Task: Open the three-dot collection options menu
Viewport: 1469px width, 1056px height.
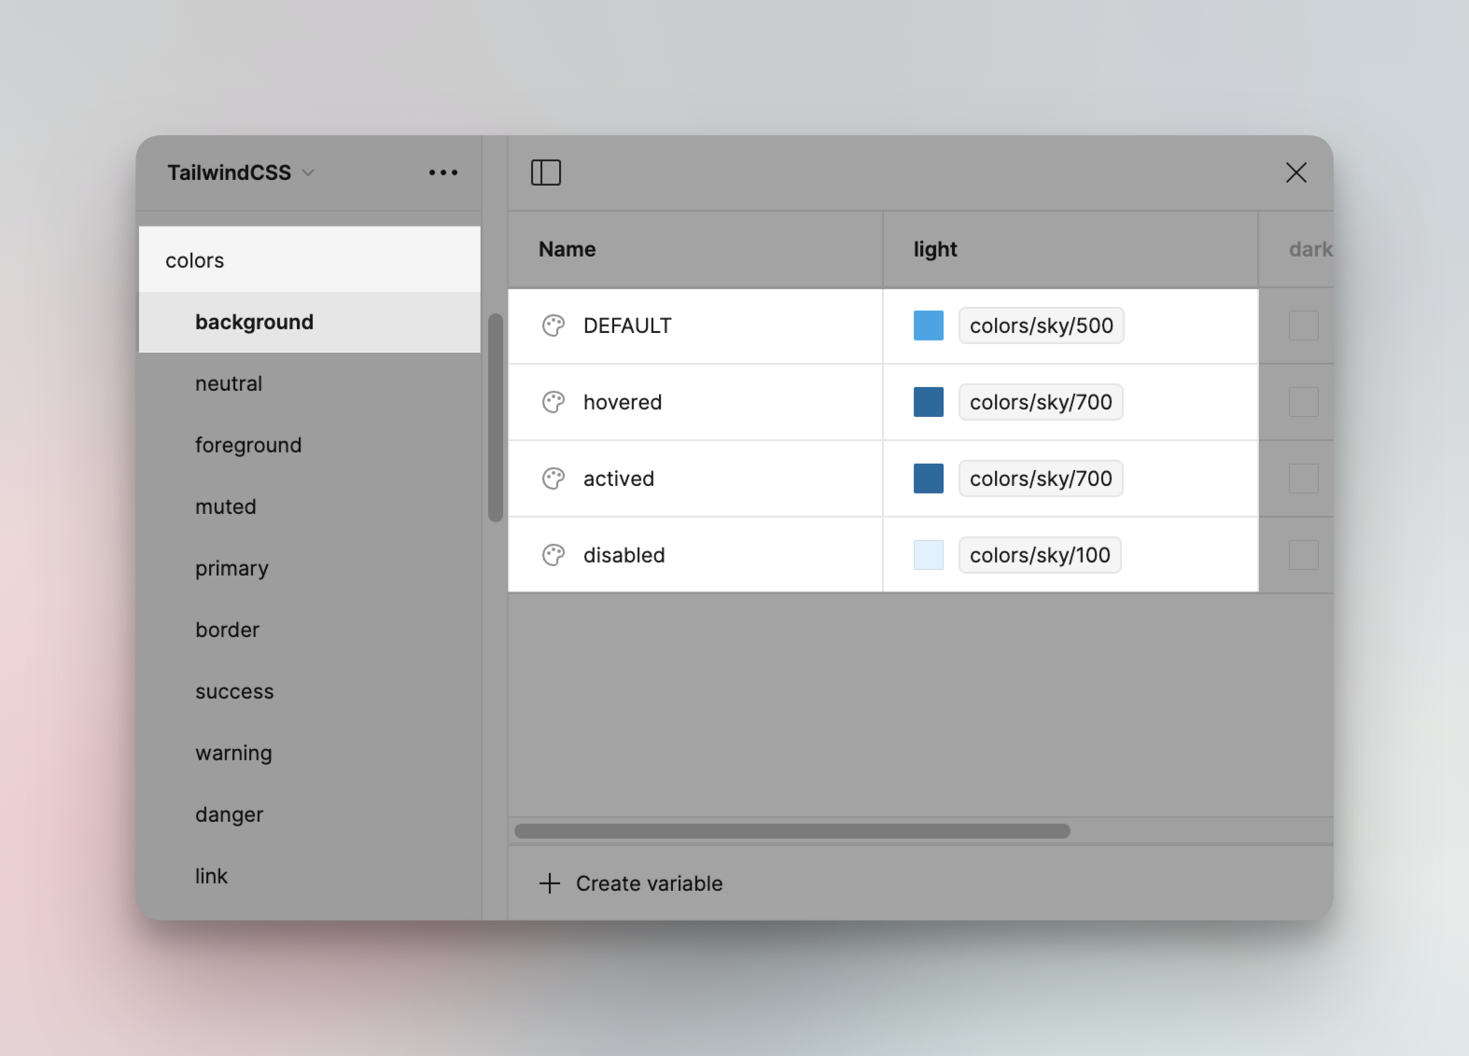Action: [443, 173]
